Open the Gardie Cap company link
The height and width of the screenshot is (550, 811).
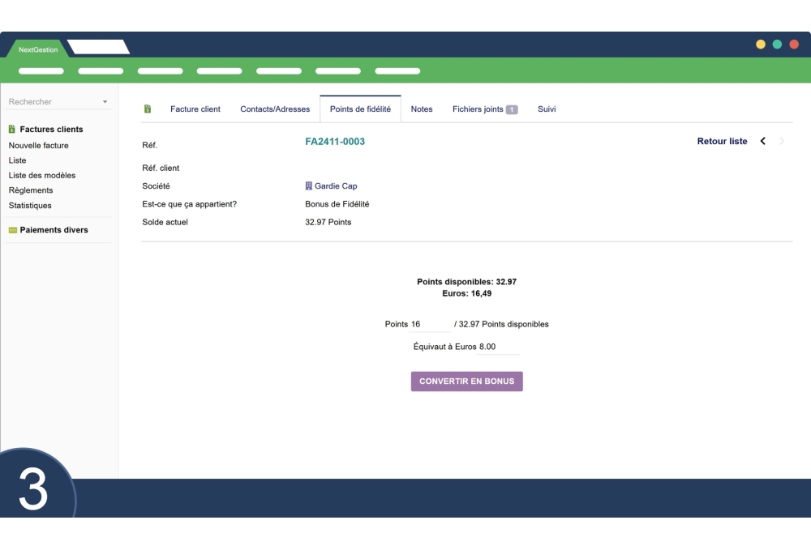(x=336, y=186)
